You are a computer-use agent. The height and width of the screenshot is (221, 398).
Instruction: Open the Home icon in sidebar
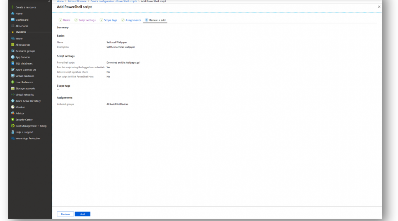click(13, 13)
